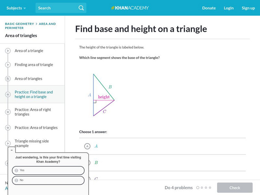This screenshot has width=260, height=195.
Task: Click the play icon beside Area of a triangle
Action: [8, 51]
